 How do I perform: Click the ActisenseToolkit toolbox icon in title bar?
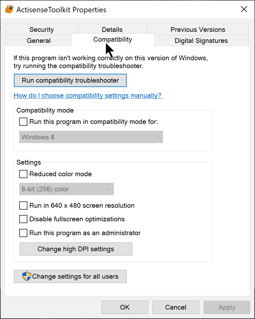click(9, 9)
